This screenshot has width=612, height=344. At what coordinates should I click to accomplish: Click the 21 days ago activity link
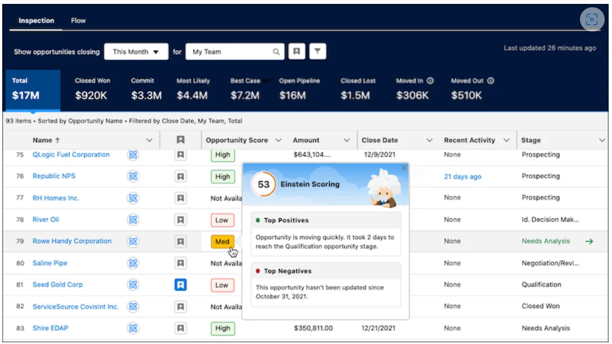click(463, 176)
